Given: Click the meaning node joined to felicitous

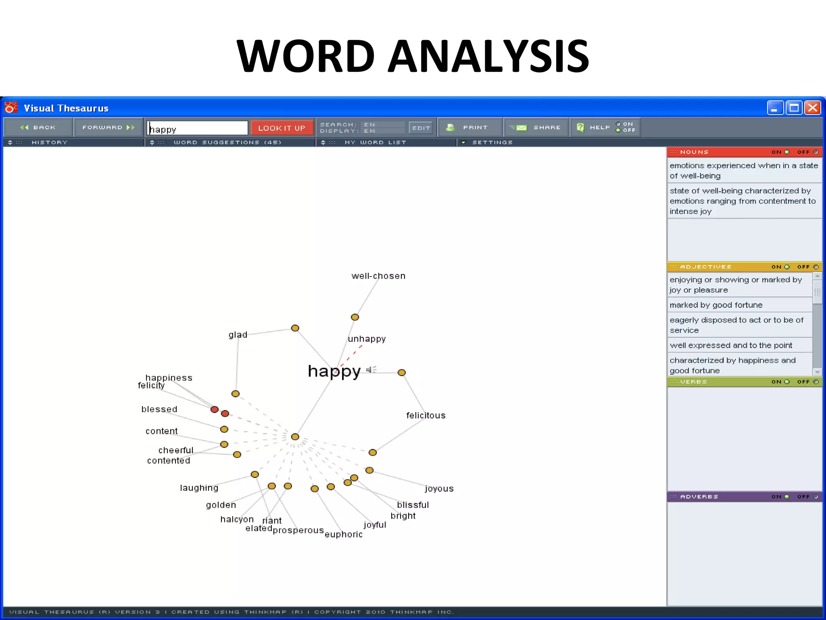Looking at the screenshot, I should tap(373, 452).
